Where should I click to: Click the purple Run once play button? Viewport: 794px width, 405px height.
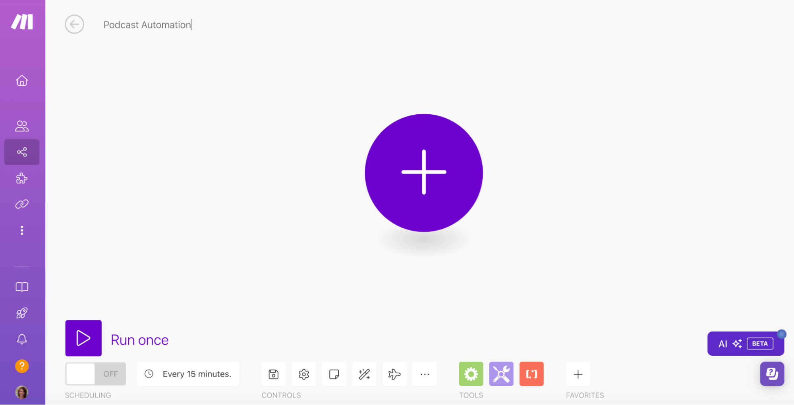tap(83, 338)
